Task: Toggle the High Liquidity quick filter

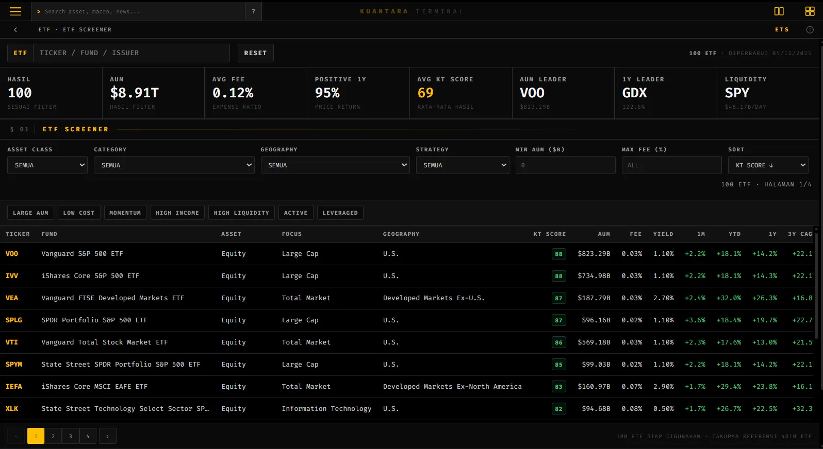Action: click(241, 213)
